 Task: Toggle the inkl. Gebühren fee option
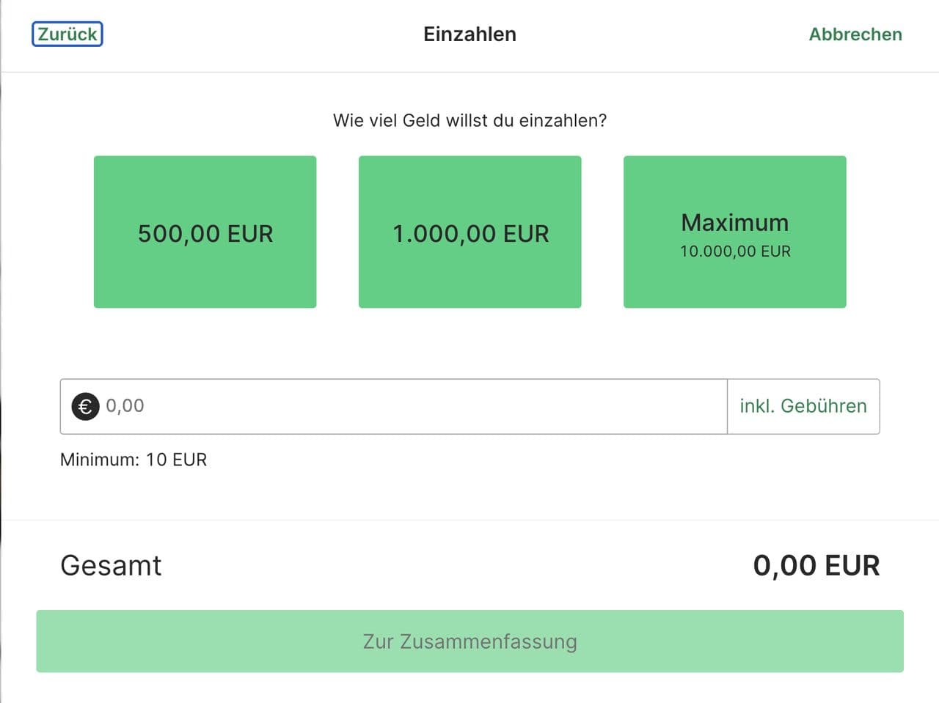[803, 406]
